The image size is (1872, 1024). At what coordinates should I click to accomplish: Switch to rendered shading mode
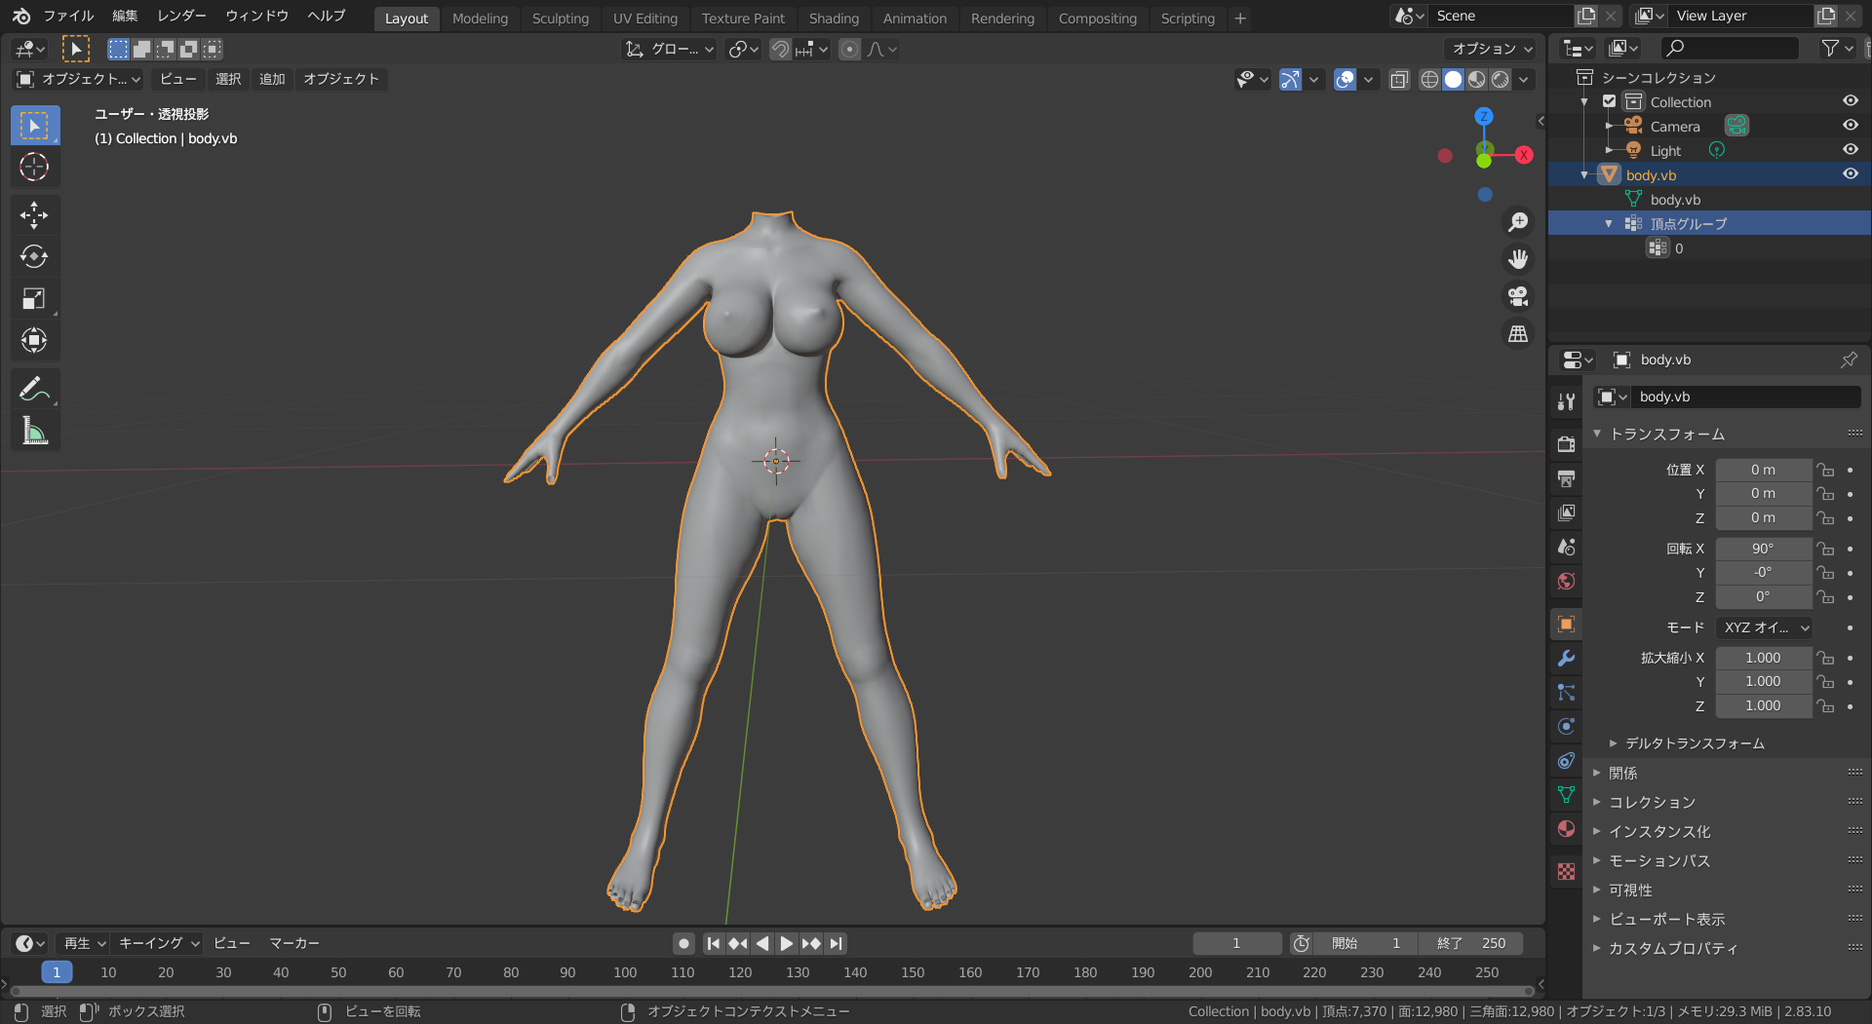click(1501, 79)
